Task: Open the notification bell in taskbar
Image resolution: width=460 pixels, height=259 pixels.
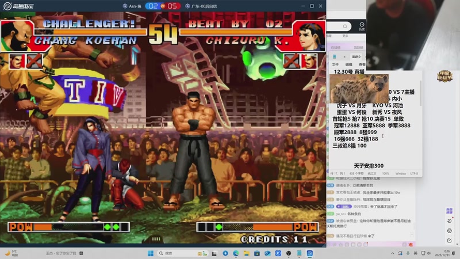Action: [x=454, y=253]
